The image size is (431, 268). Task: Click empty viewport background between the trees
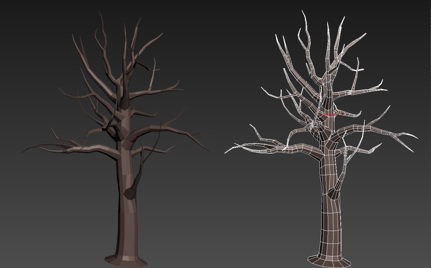coord(221,207)
